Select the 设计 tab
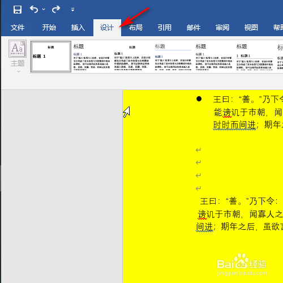 click(x=107, y=28)
